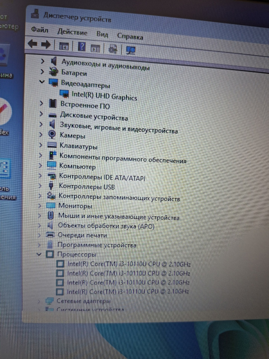The height and width of the screenshot is (359, 269).
Task: Click the action pane toolbar icon
Action: pyautogui.click(x=95, y=48)
